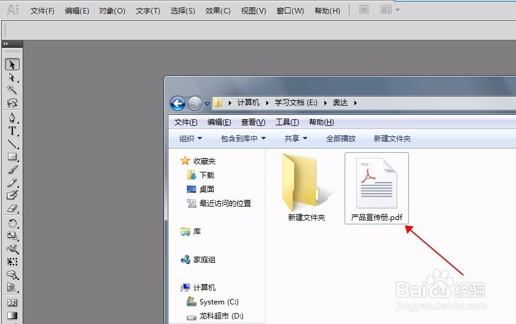Image resolution: width=516 pixels, height=324 pixels.
Task: Select the Rotate tool
Action: 12,224
